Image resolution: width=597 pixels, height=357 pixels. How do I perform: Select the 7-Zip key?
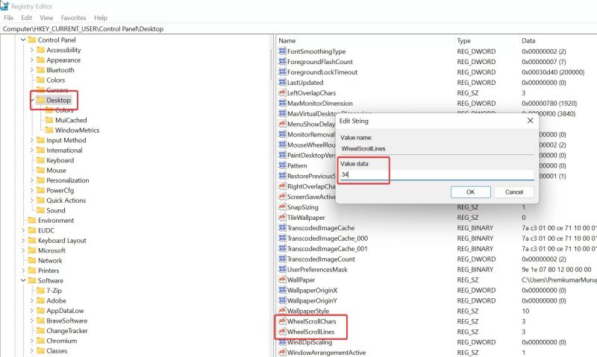54,291
